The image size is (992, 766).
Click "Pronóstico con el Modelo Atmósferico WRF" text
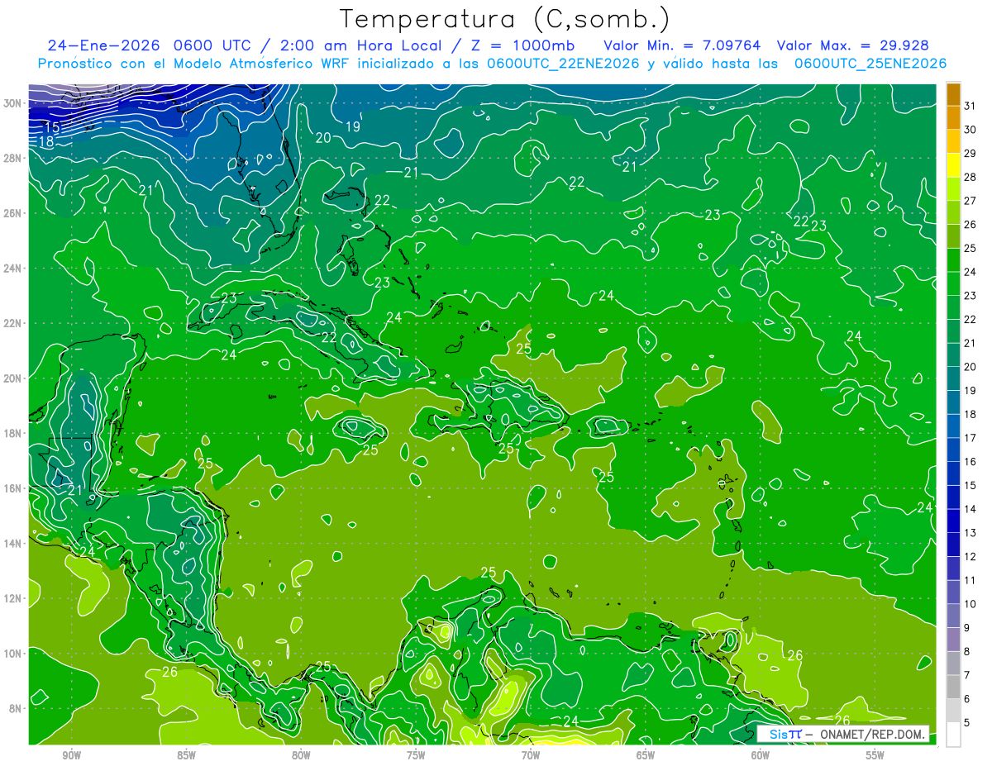195,64
